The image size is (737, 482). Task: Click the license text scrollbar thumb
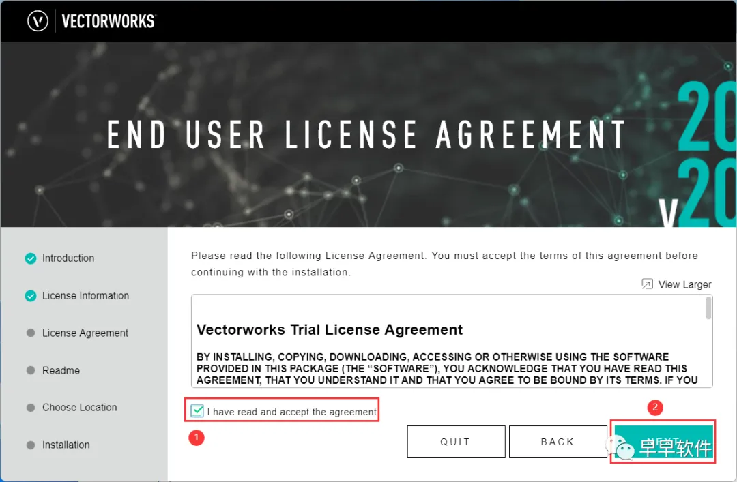708,308
